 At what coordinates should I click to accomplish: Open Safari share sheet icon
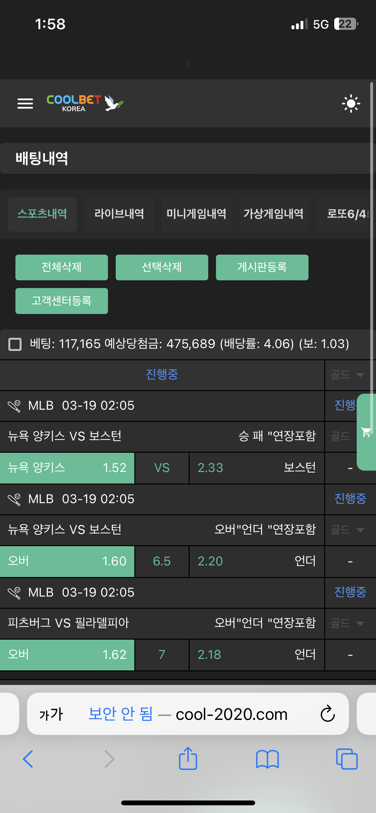coord(188,759)
